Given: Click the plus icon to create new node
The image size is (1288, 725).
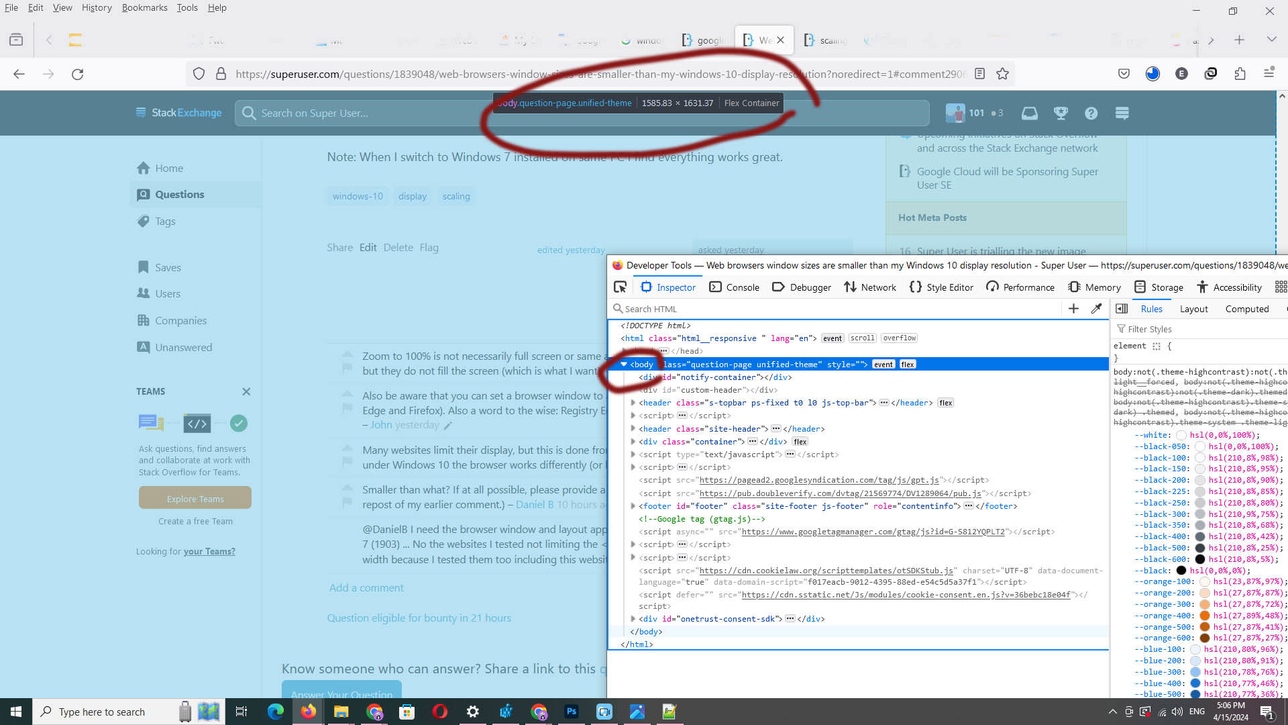Looking at the screenshot, I should pos(1073,309).
